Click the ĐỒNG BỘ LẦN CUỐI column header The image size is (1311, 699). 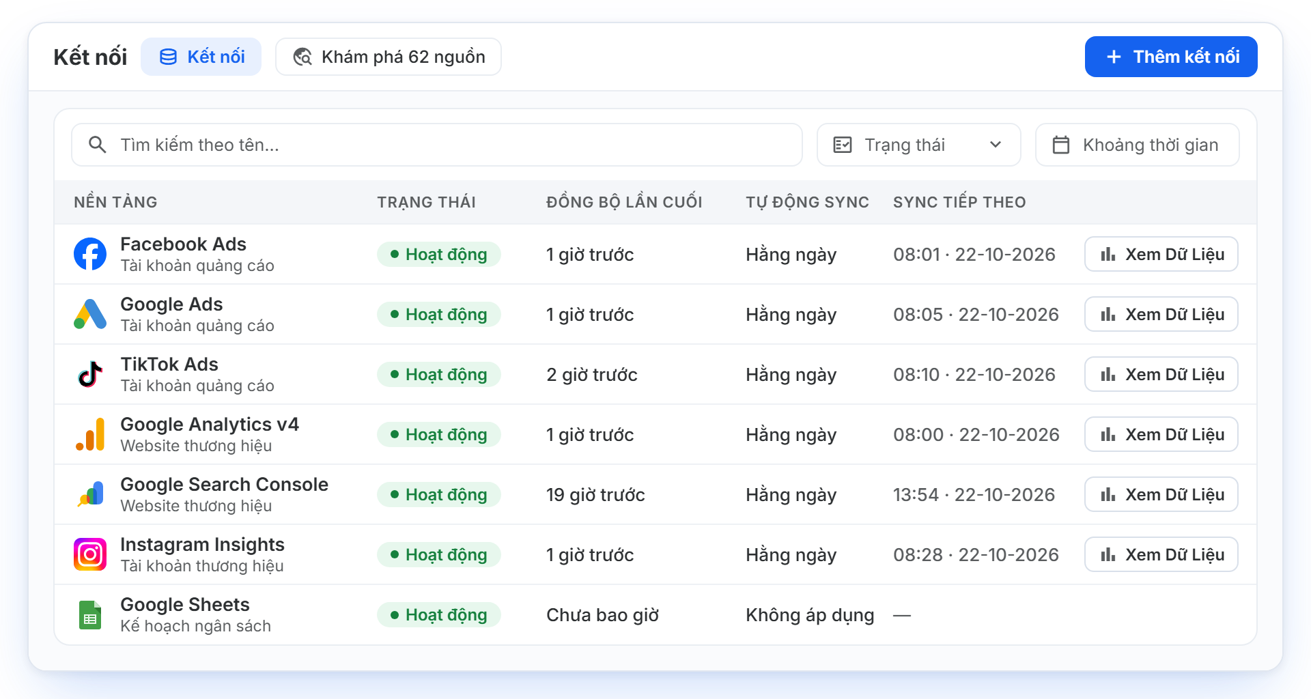pyautogui.click(x=624, y=202)
